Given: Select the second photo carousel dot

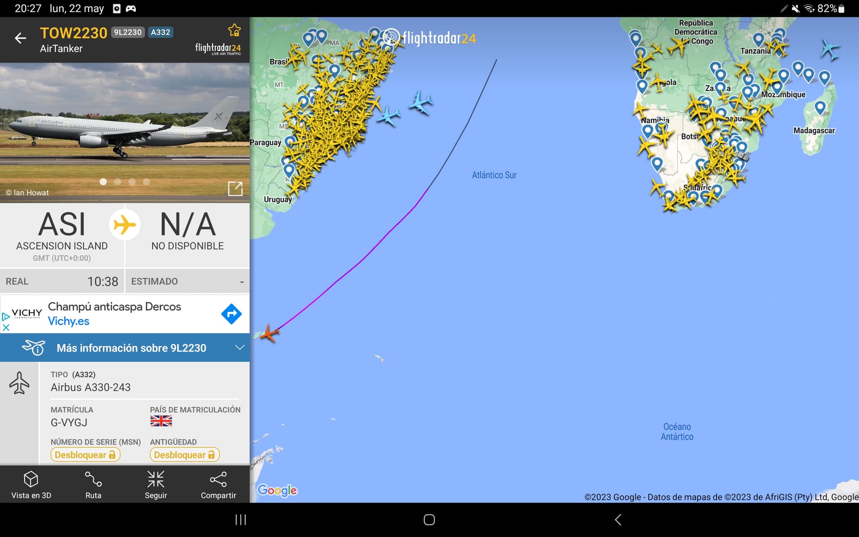Looking at the screenshot, I should 118,182.
